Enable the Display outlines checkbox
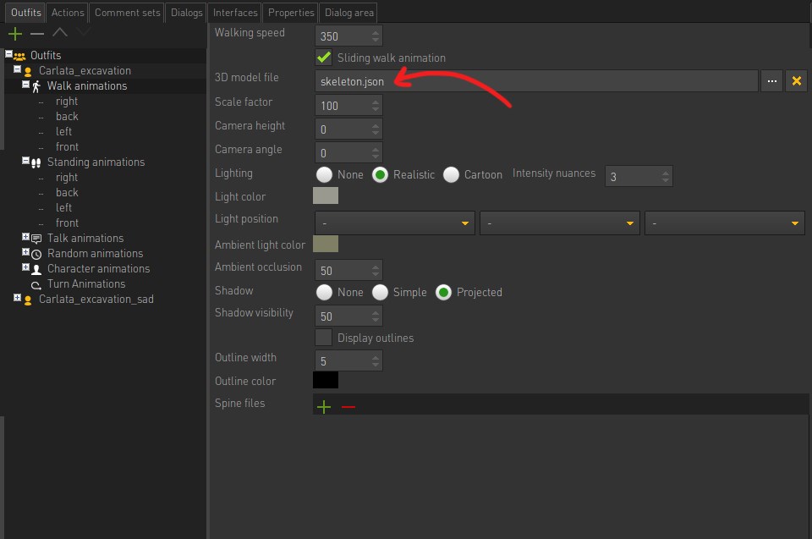Image resolution: width=812 pixels, height=539 pixels. pyautogui.click(x=324, y=338)
